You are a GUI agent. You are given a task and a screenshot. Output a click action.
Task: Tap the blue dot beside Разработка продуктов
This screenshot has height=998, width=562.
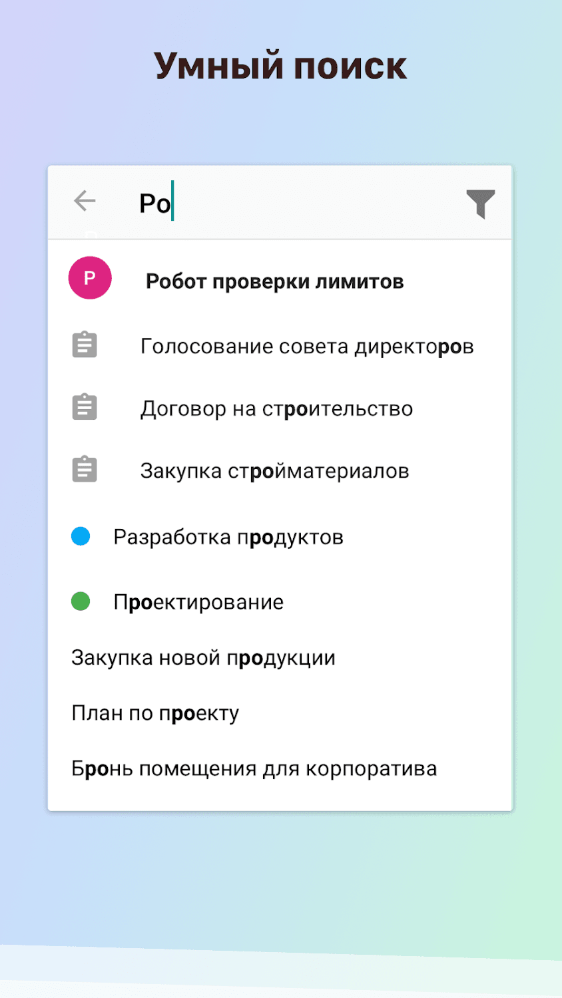[81, 536]
